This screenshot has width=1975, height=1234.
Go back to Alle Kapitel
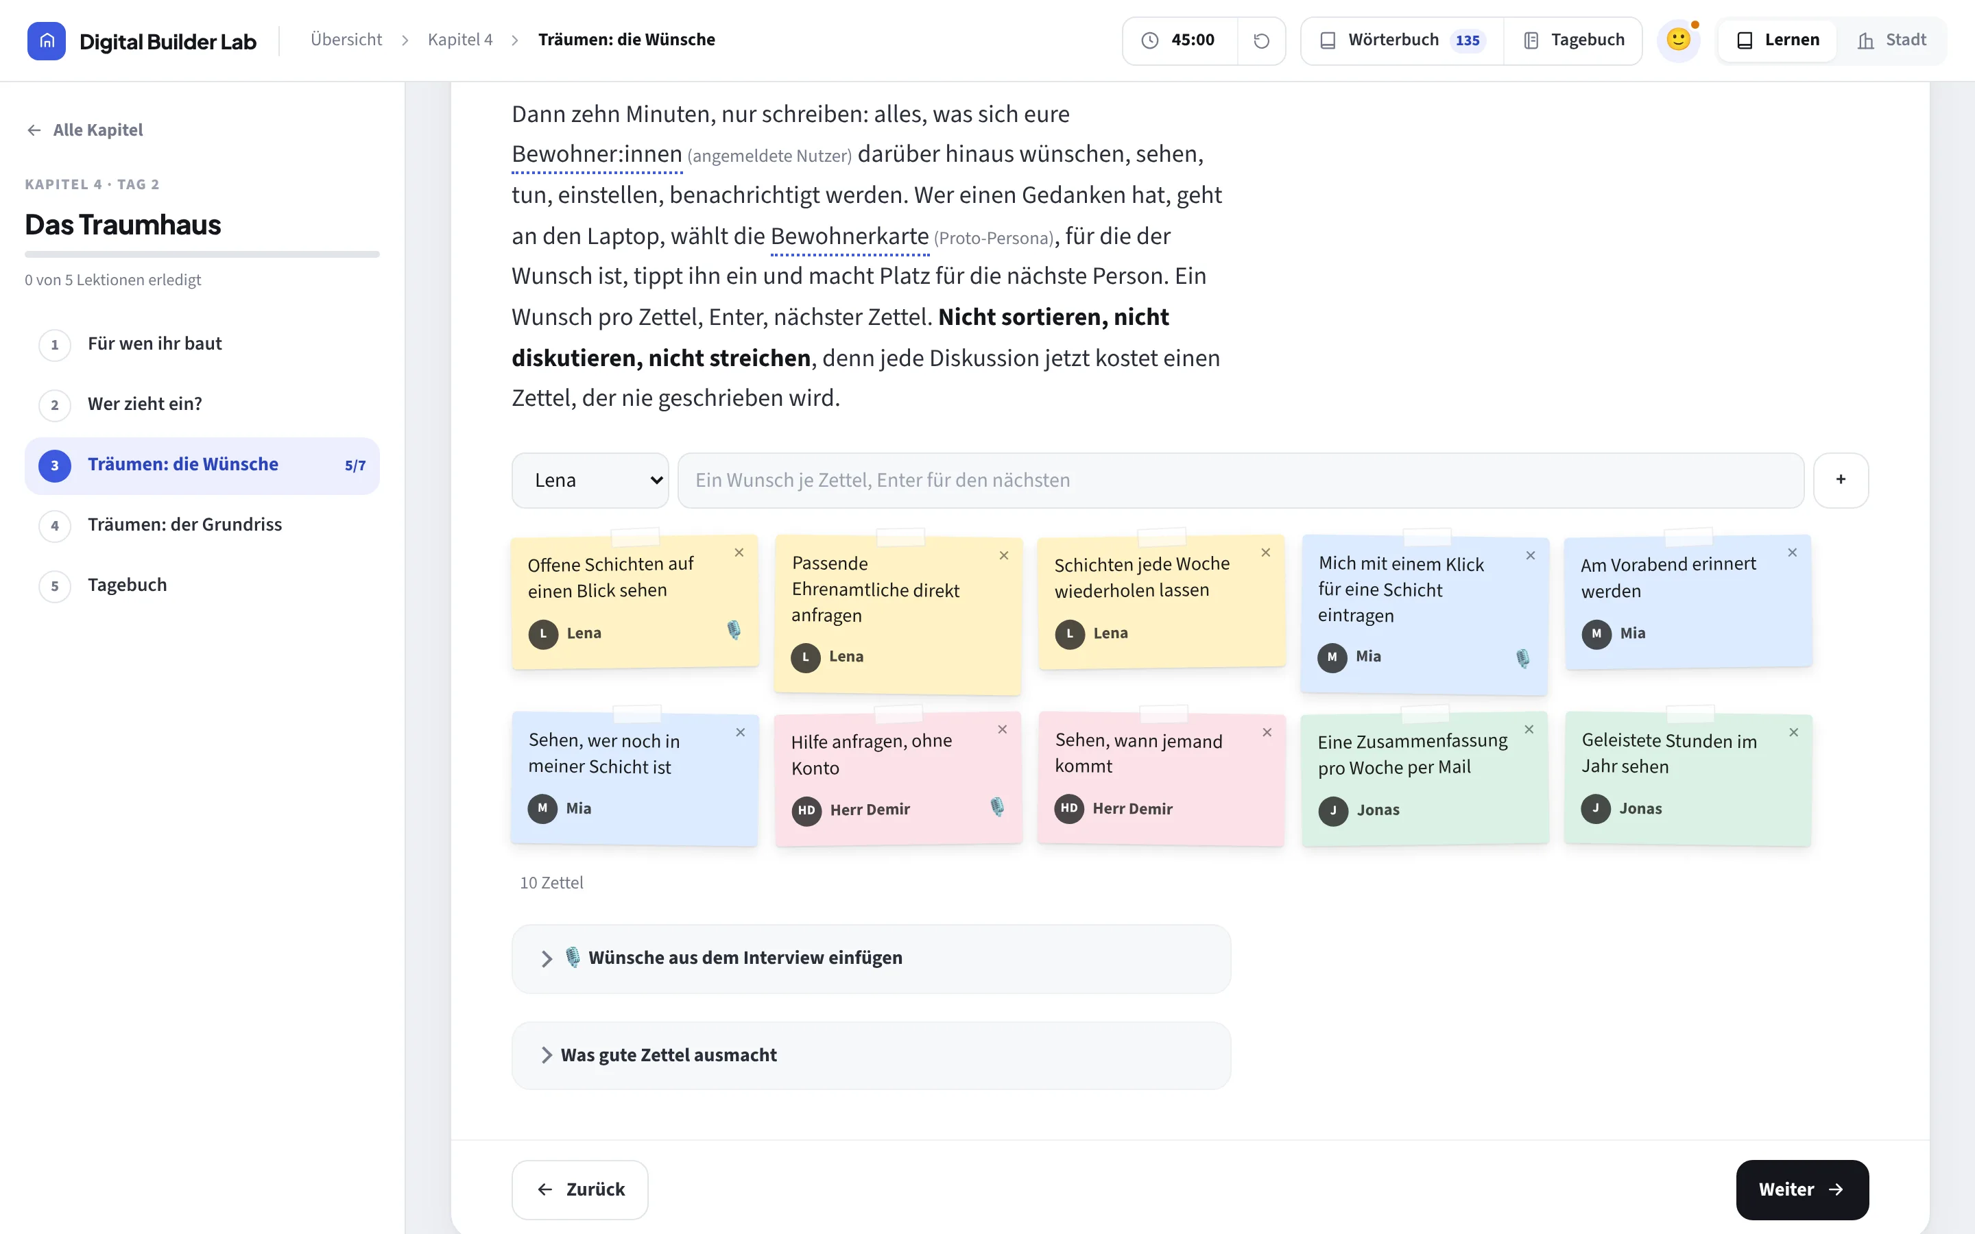(85, 130)
